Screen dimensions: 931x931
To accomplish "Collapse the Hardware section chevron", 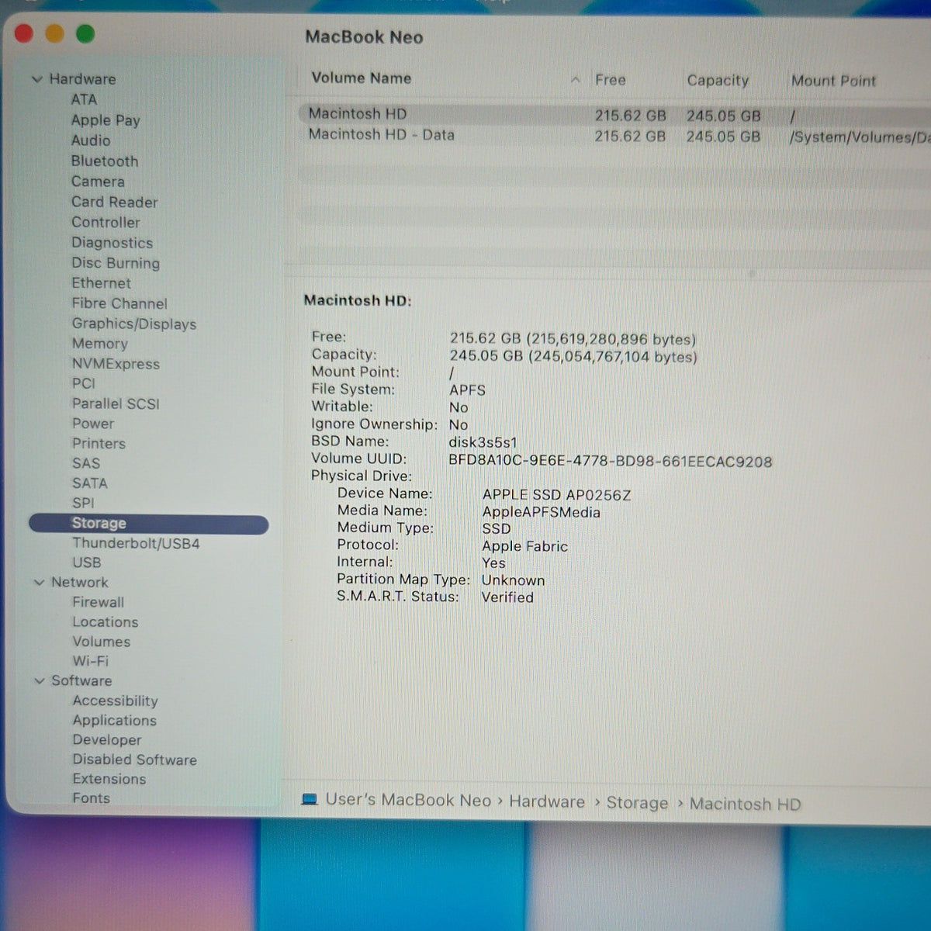I will [x=36, y=79].
